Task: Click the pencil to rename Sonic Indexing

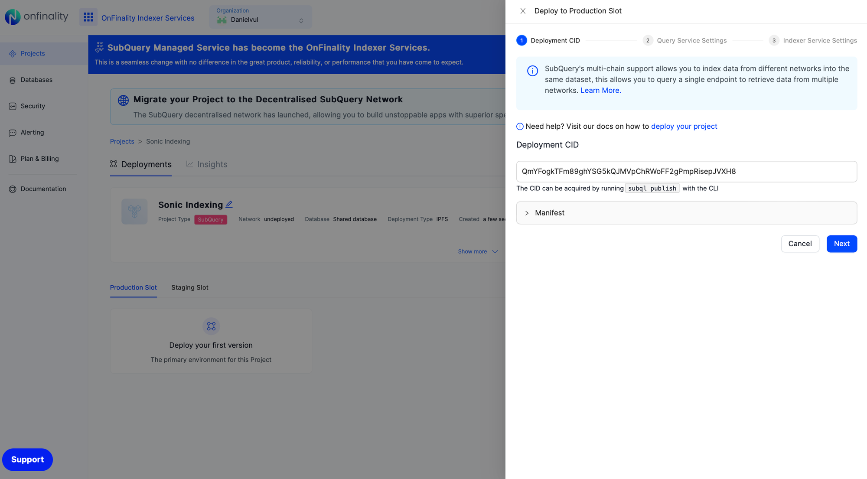Action: [229, 204]
